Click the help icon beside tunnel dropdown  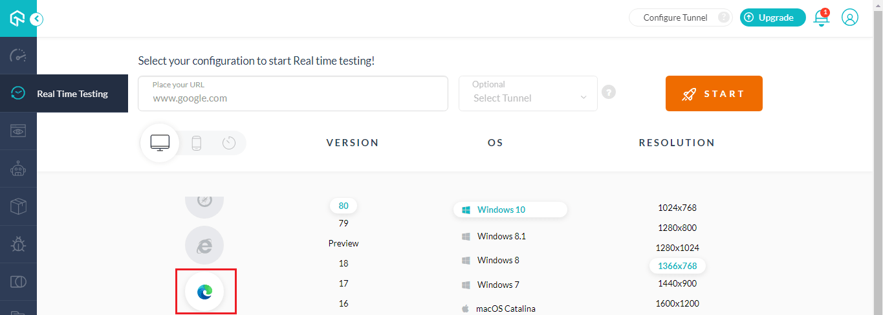click(x=608, y=92)
